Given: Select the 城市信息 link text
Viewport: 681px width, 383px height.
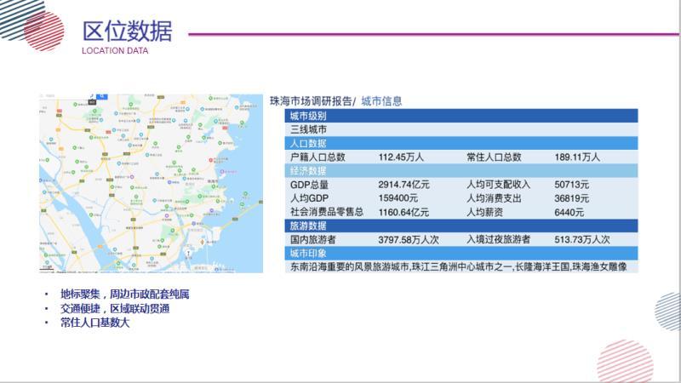Looking at the screenshot, I should tap(381, 100).
